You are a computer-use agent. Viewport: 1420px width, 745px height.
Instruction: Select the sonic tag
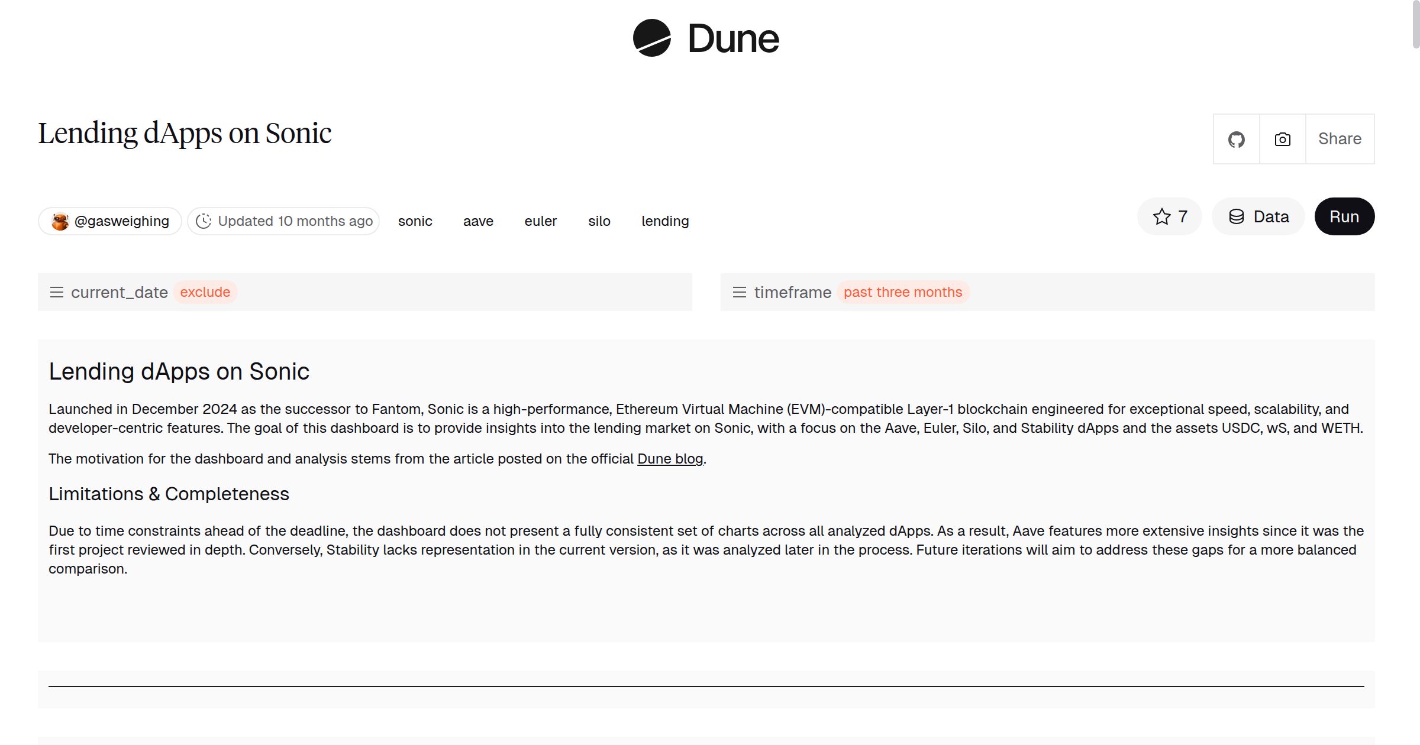point(415,221)
